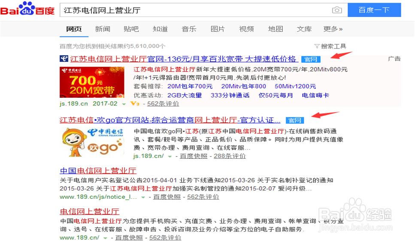Viewport: 415px width, 242px height.
Task: Click the 官网 badge on first result
Action: [x=311, y=59]
